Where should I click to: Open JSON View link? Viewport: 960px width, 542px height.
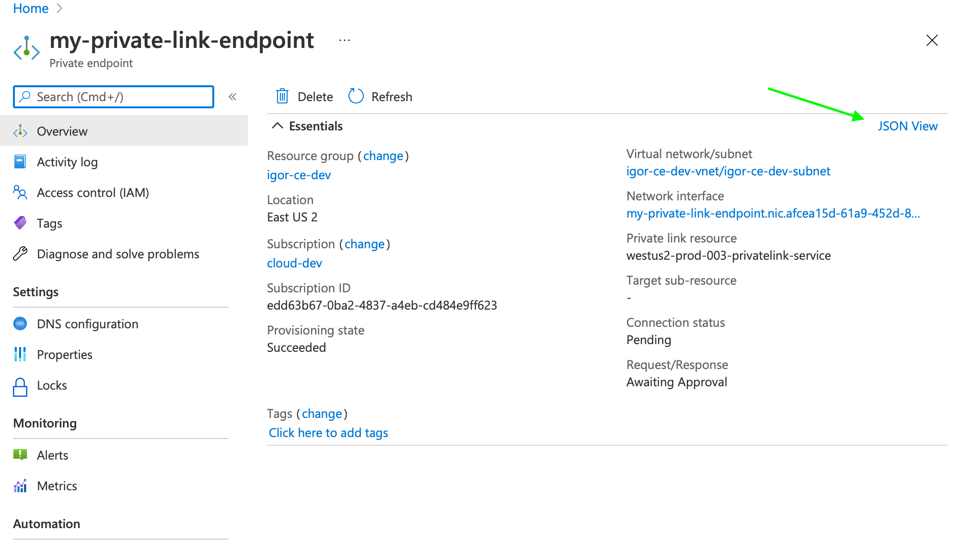coord(909,125)
